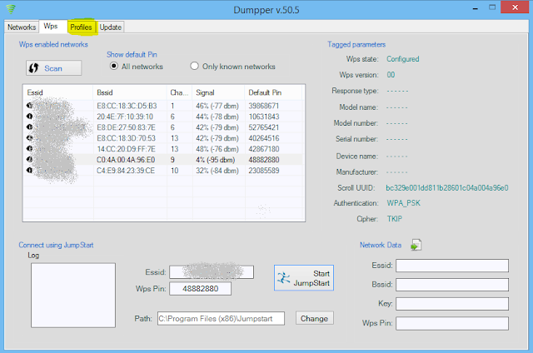Sort by Signal column header

tap(218, 92)
